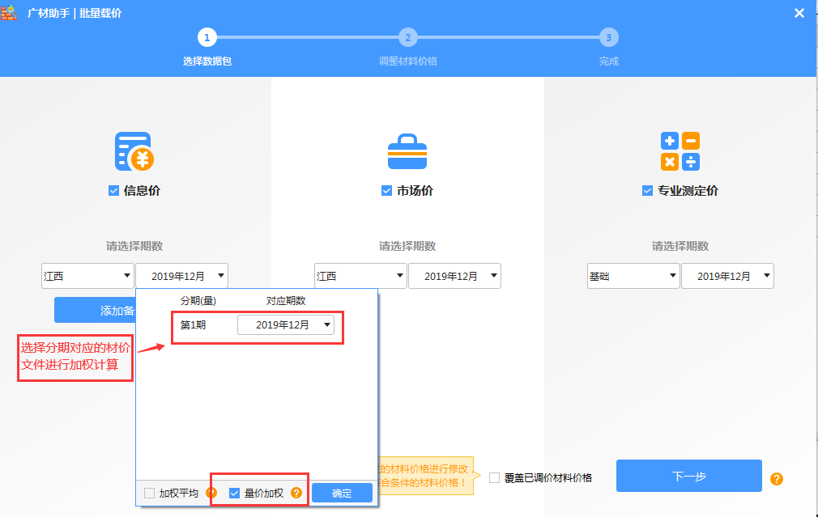Image resolution: width=818 pixels, height=517 pixels.
Task: Uncheck the 信息价 checkbox
Action: click(114, 191)
